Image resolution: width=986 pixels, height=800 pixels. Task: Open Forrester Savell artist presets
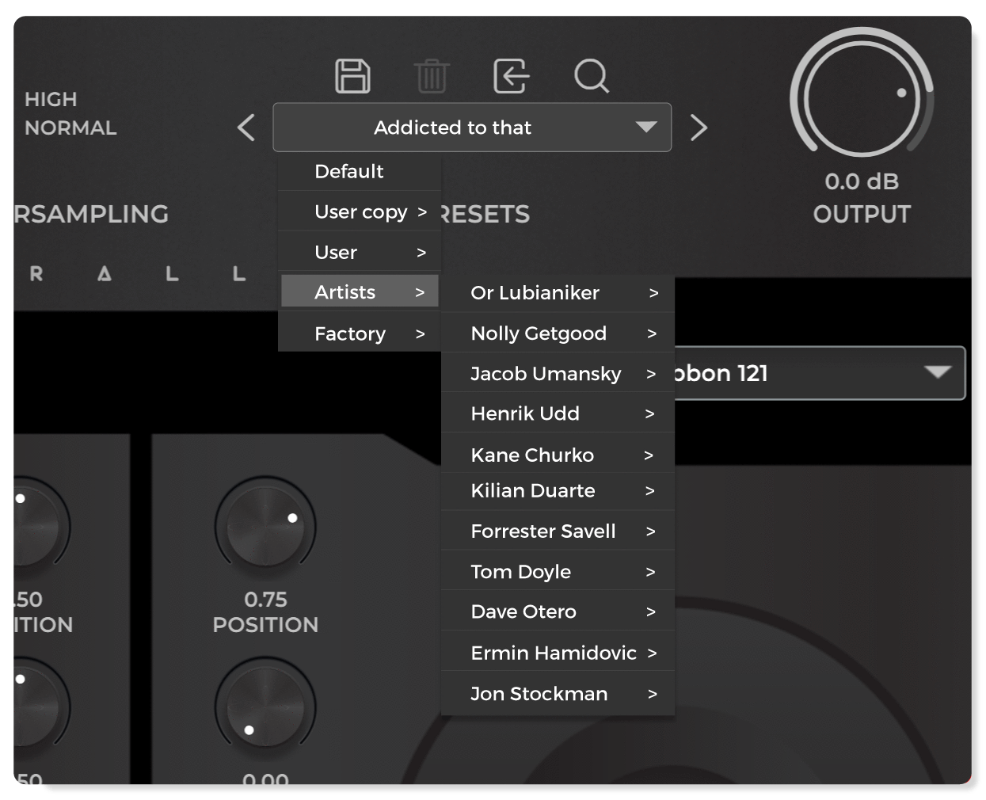point(558,531)
